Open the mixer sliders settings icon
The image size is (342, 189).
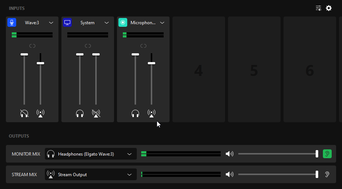[x=318, y=8]
